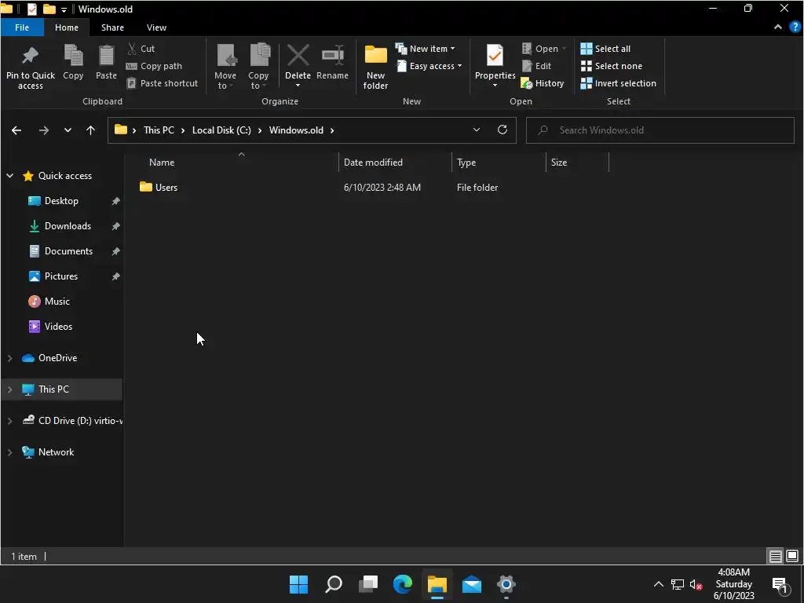This screenshot has height=603, width=804.
Task: Click the Delete icon in the ribbon
Action: click(x=298, y=56)
